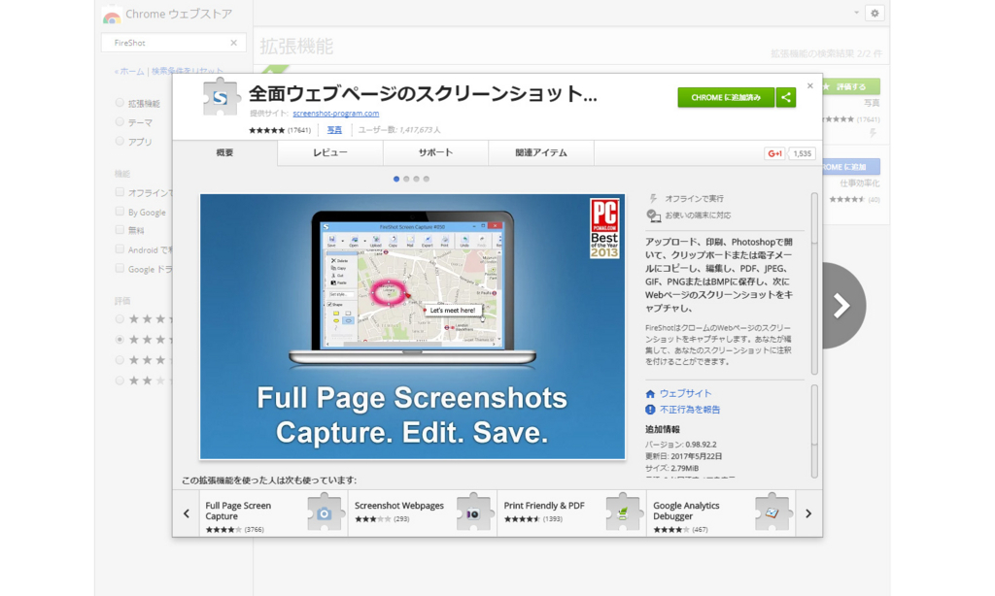The image size is (995, 596).
Task: Toggle the Google ドライブ checkbox
Action: [x=120, y=268]
